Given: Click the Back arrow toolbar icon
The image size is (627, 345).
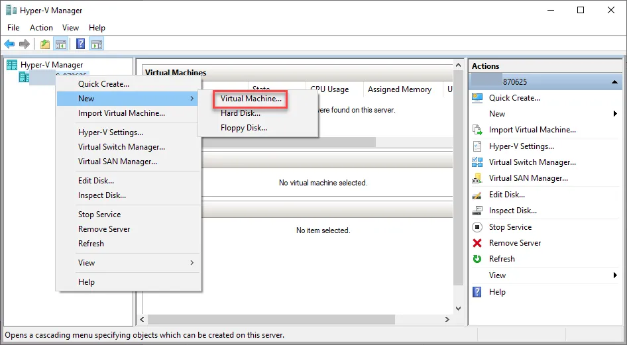Looking at the screenshot, I should pyautogui.click(x=9, y=44).
